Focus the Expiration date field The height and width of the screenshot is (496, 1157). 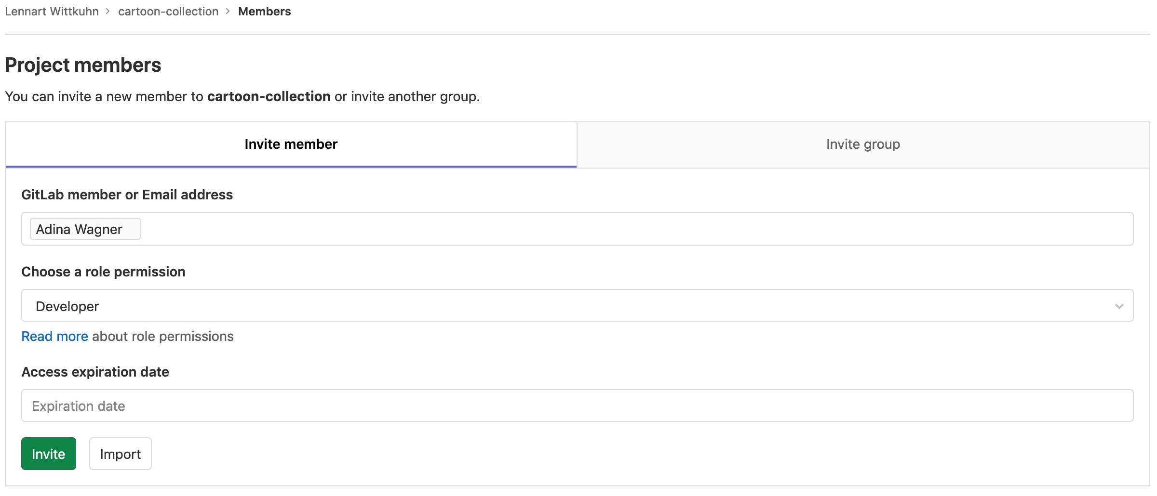(x=577, y=406)
